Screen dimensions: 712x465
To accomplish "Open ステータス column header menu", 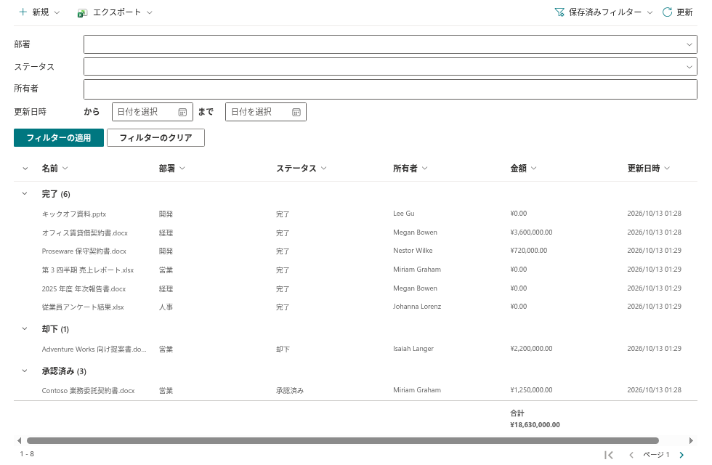I will pyautogui.click(x=301, y=169).
